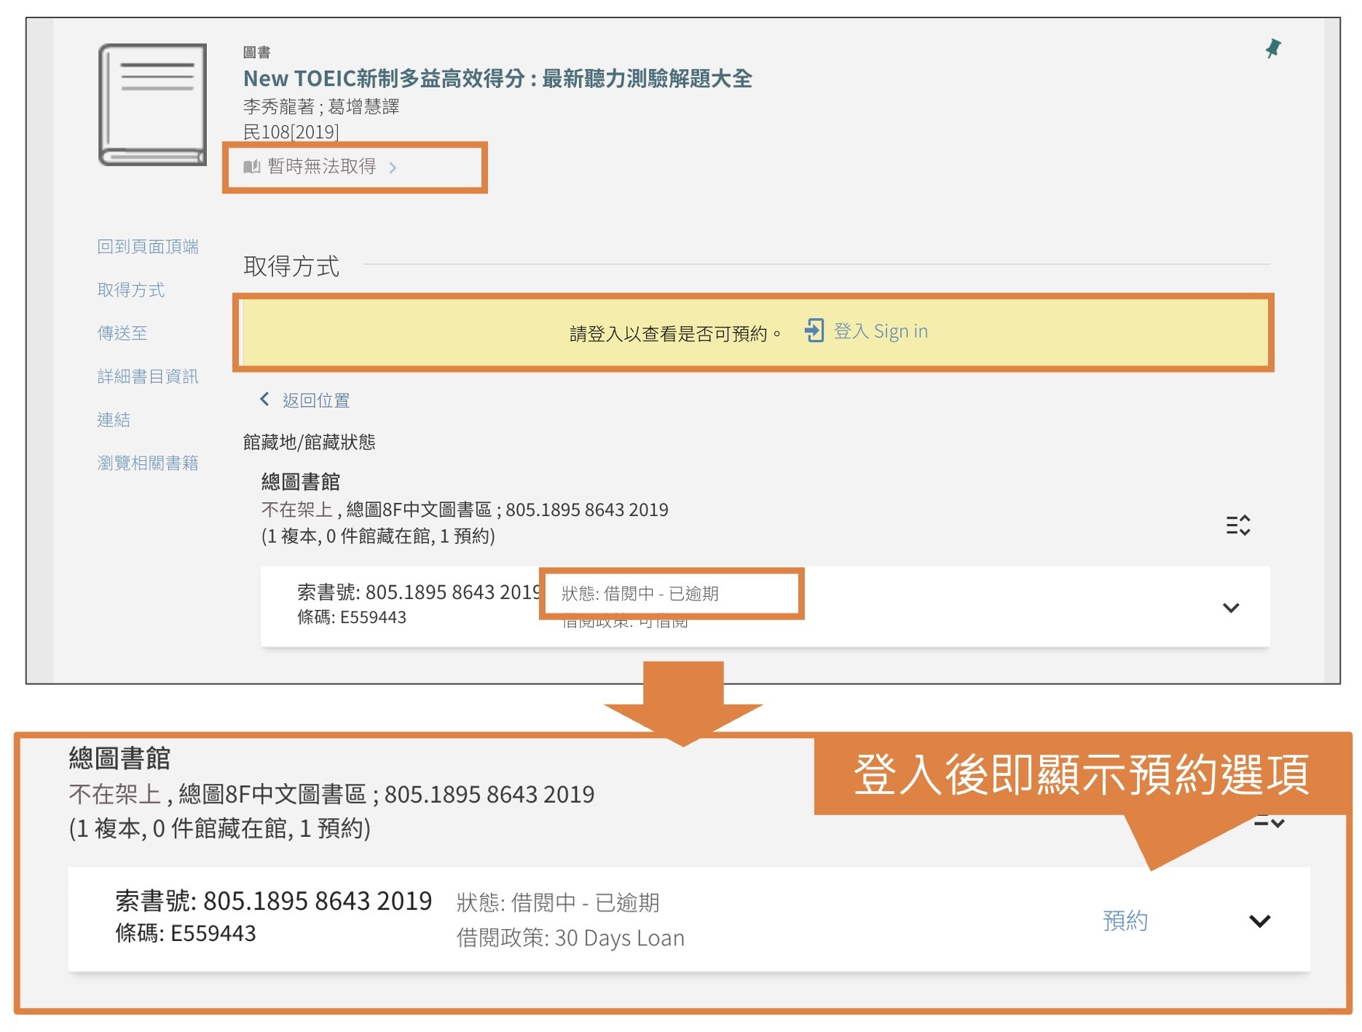Open the New TOEIC book title link
Viewport: 1362px width, 1032px height.
[x=497, y=79]
